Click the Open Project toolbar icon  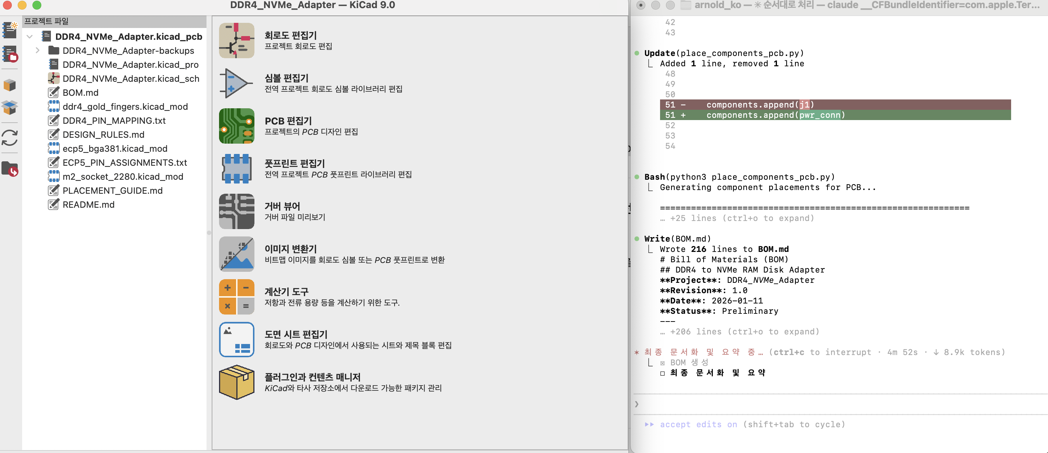click(10, 53)
